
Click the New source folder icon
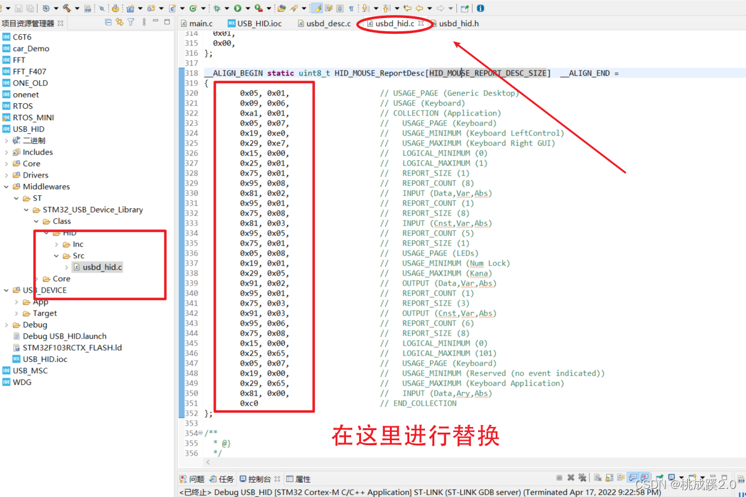(x=151, y=8)
